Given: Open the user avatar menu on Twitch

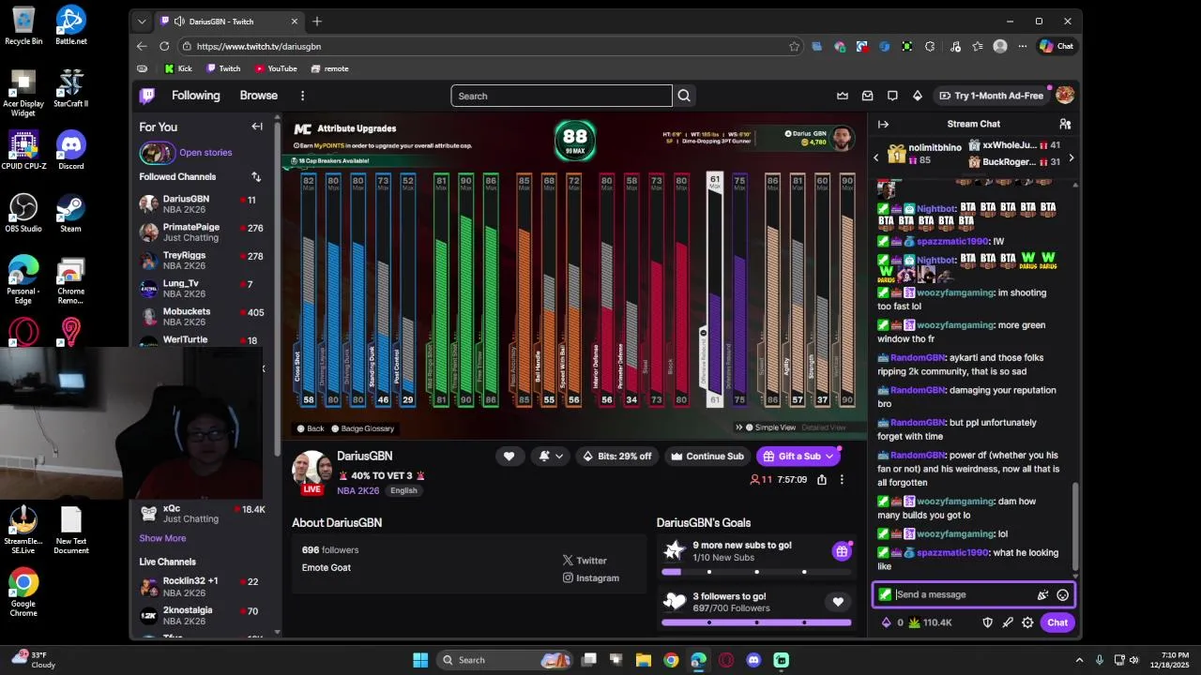Looking at the screenshot, I should [x=1064, y=96].
